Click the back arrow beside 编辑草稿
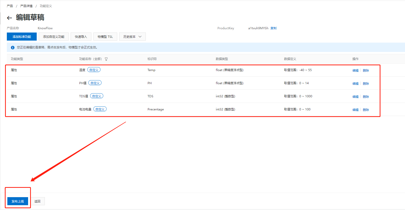This screenshot has height=210, width=405. point(9,18)
